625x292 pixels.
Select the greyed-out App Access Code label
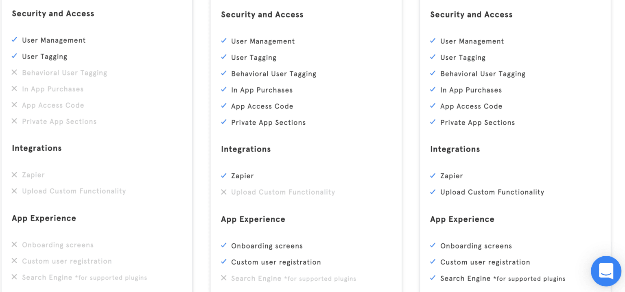(53, 106)
